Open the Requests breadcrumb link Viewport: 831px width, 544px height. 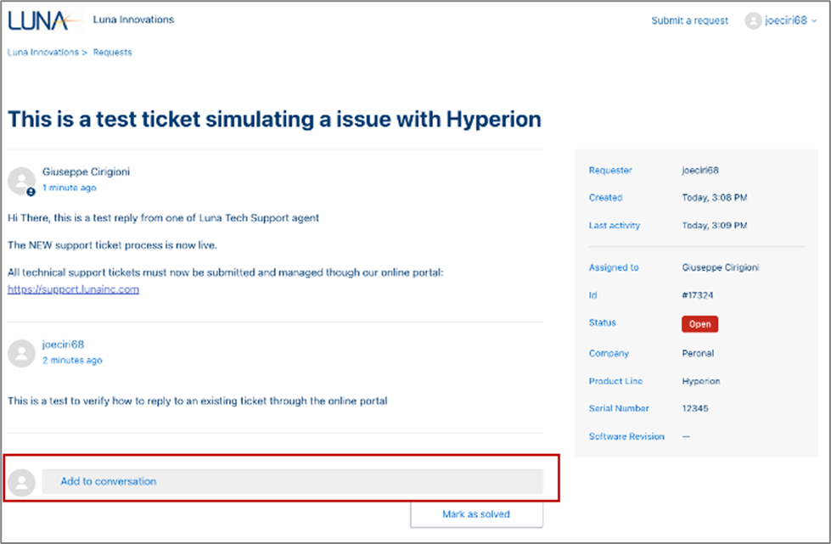tap(112, 52)
